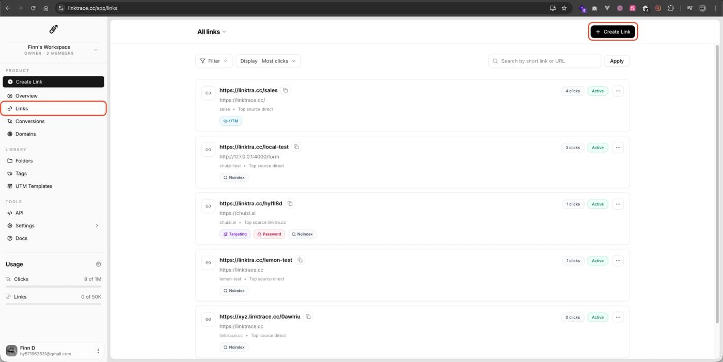Copy the xyz.linktrace.cc/0awlriu short link

coord(308,317)
